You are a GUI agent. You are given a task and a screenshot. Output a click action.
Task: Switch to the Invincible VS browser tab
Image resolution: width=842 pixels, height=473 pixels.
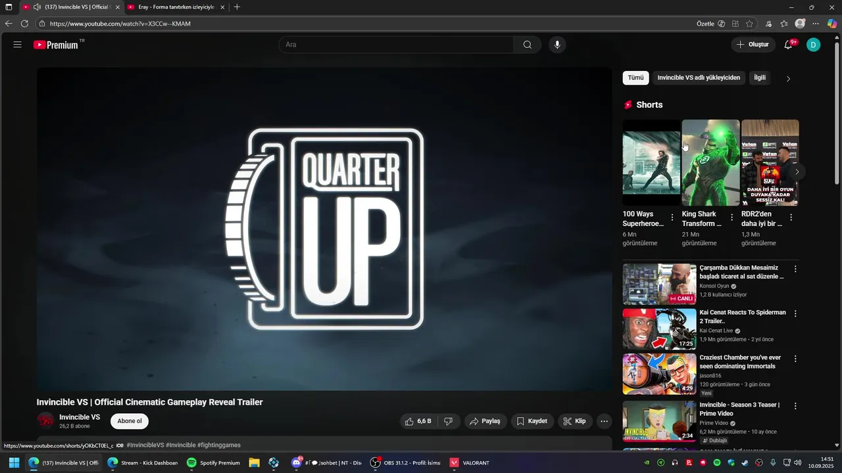click(72, 7)
